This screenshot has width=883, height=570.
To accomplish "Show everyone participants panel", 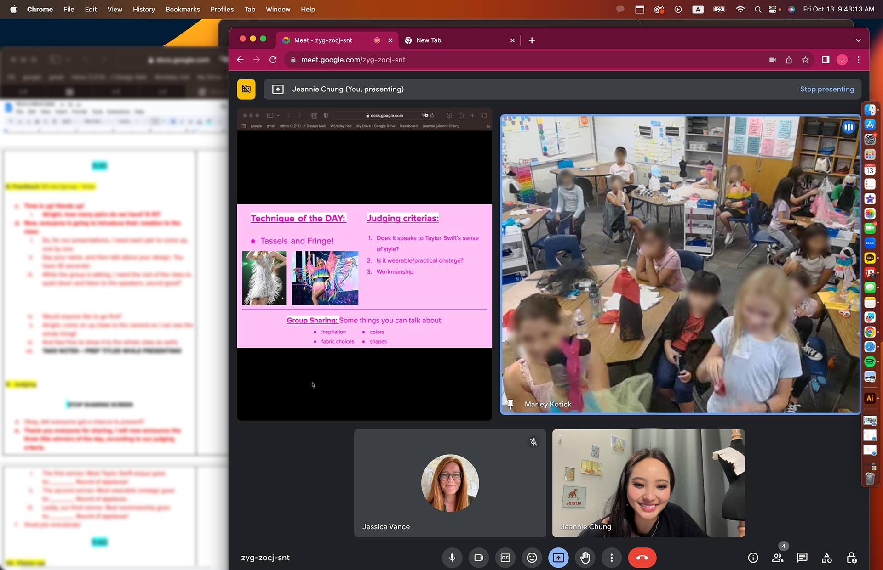I will tap(778, 558).
